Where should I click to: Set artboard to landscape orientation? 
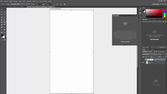coord(57,4)
